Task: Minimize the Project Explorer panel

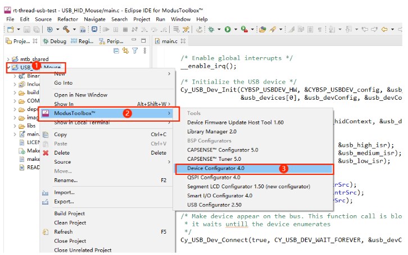Action: 134,40
